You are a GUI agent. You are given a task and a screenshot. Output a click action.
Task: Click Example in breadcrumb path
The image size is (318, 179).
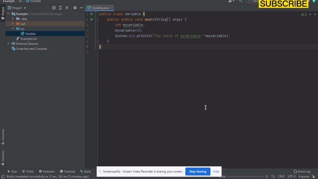click(x=9, y=1)
